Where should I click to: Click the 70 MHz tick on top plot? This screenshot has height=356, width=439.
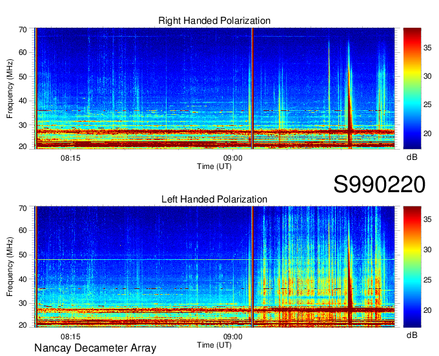click(23, 30)
